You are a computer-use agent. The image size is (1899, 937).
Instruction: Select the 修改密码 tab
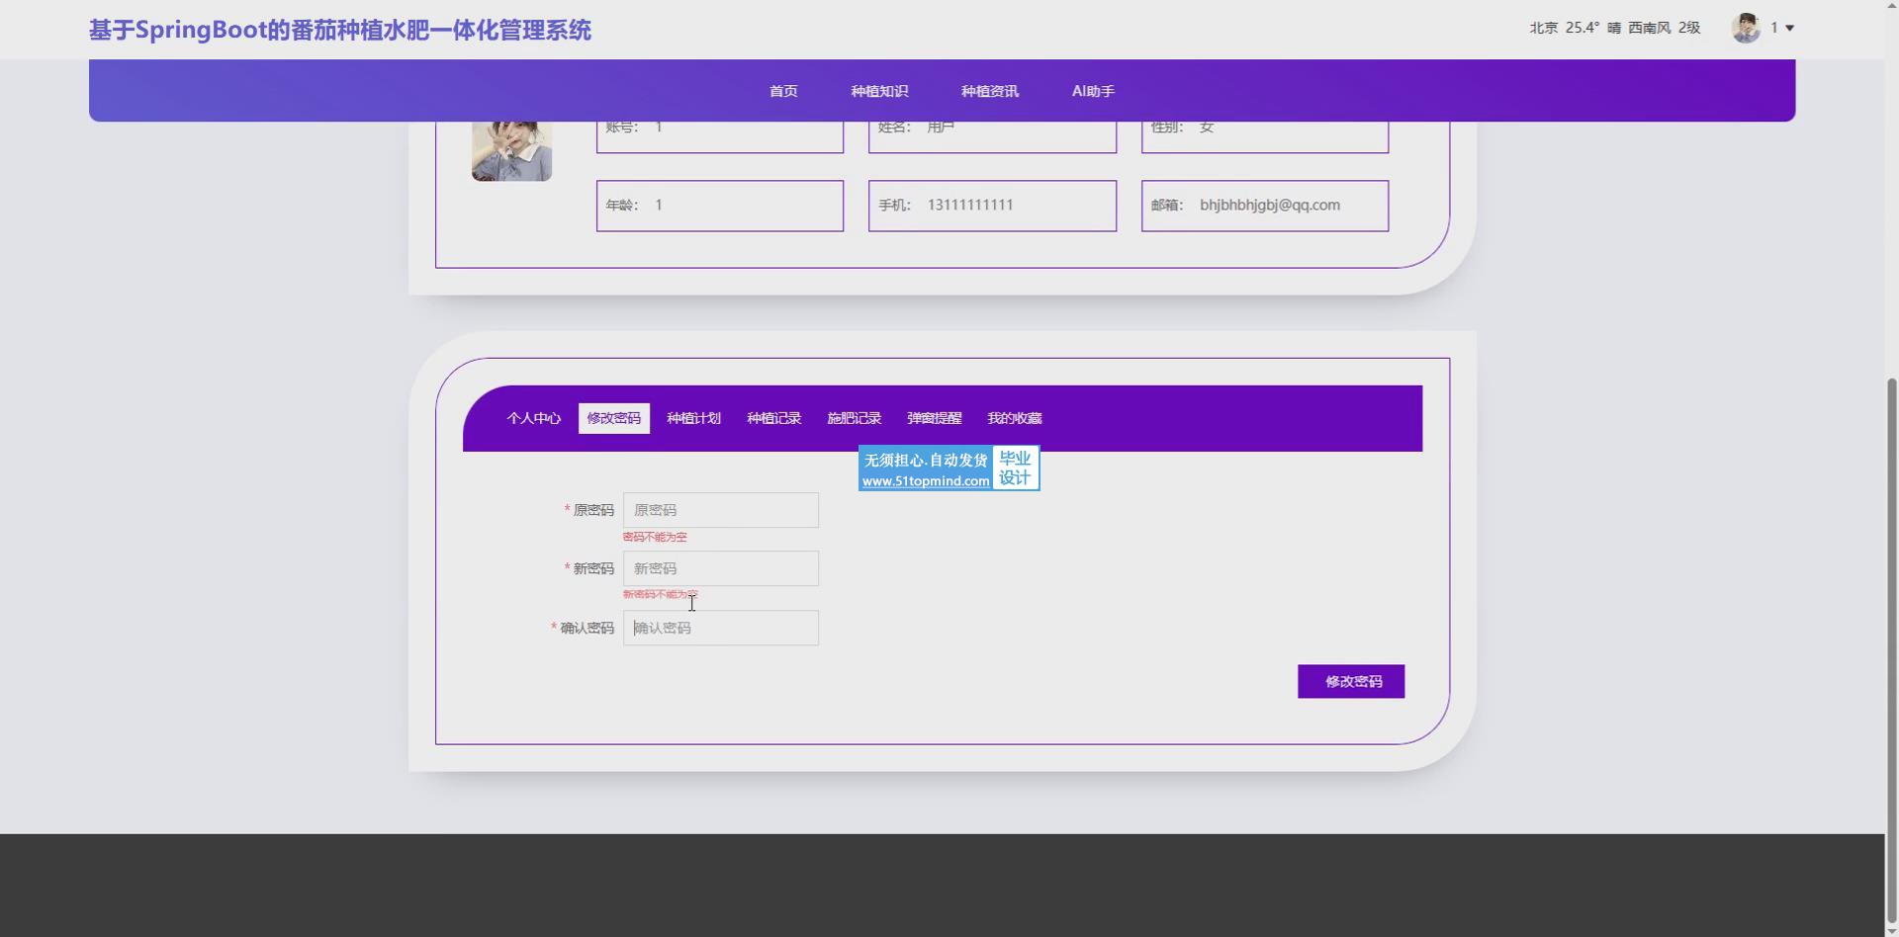pos(613,418)
